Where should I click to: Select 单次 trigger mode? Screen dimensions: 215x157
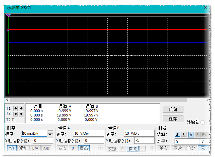[x=164, y=148]
